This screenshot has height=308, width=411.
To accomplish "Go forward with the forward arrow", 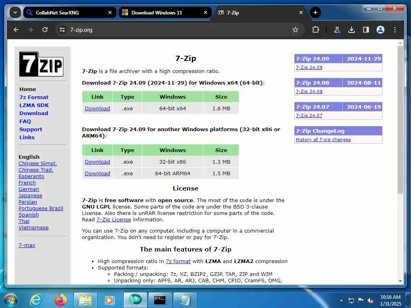I will tap(31, 30).
